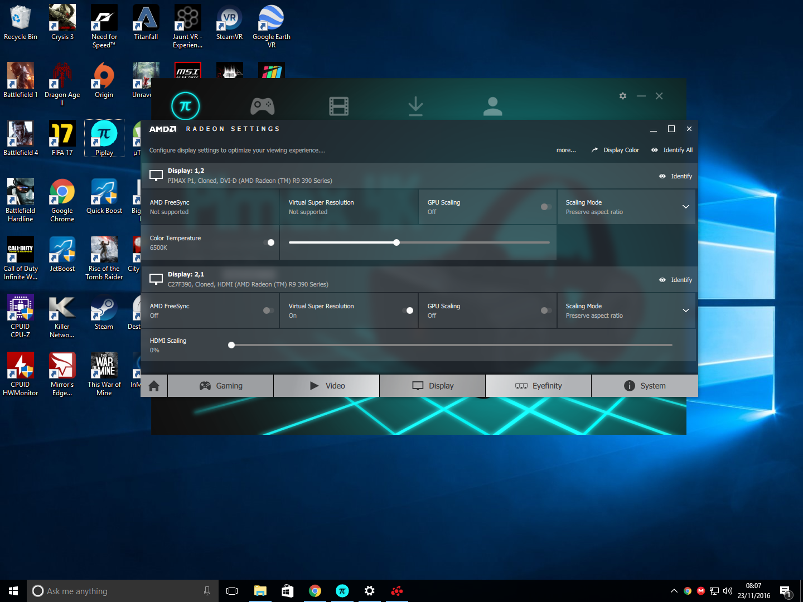Select the Piplay desktop shortcut
Screen dimensions: 803x602
104,138
